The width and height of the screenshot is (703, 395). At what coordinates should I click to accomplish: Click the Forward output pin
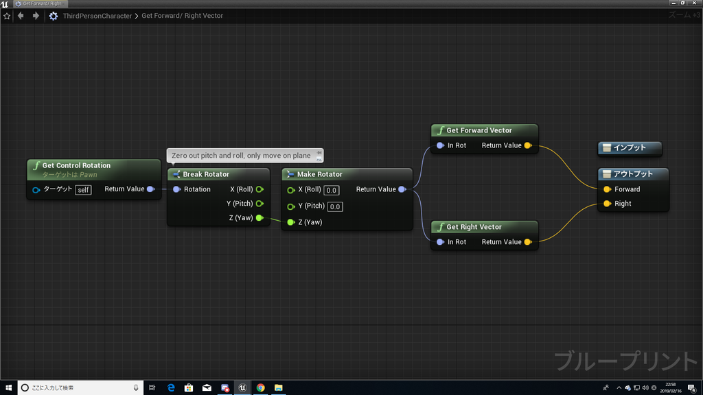click(607, 189)
